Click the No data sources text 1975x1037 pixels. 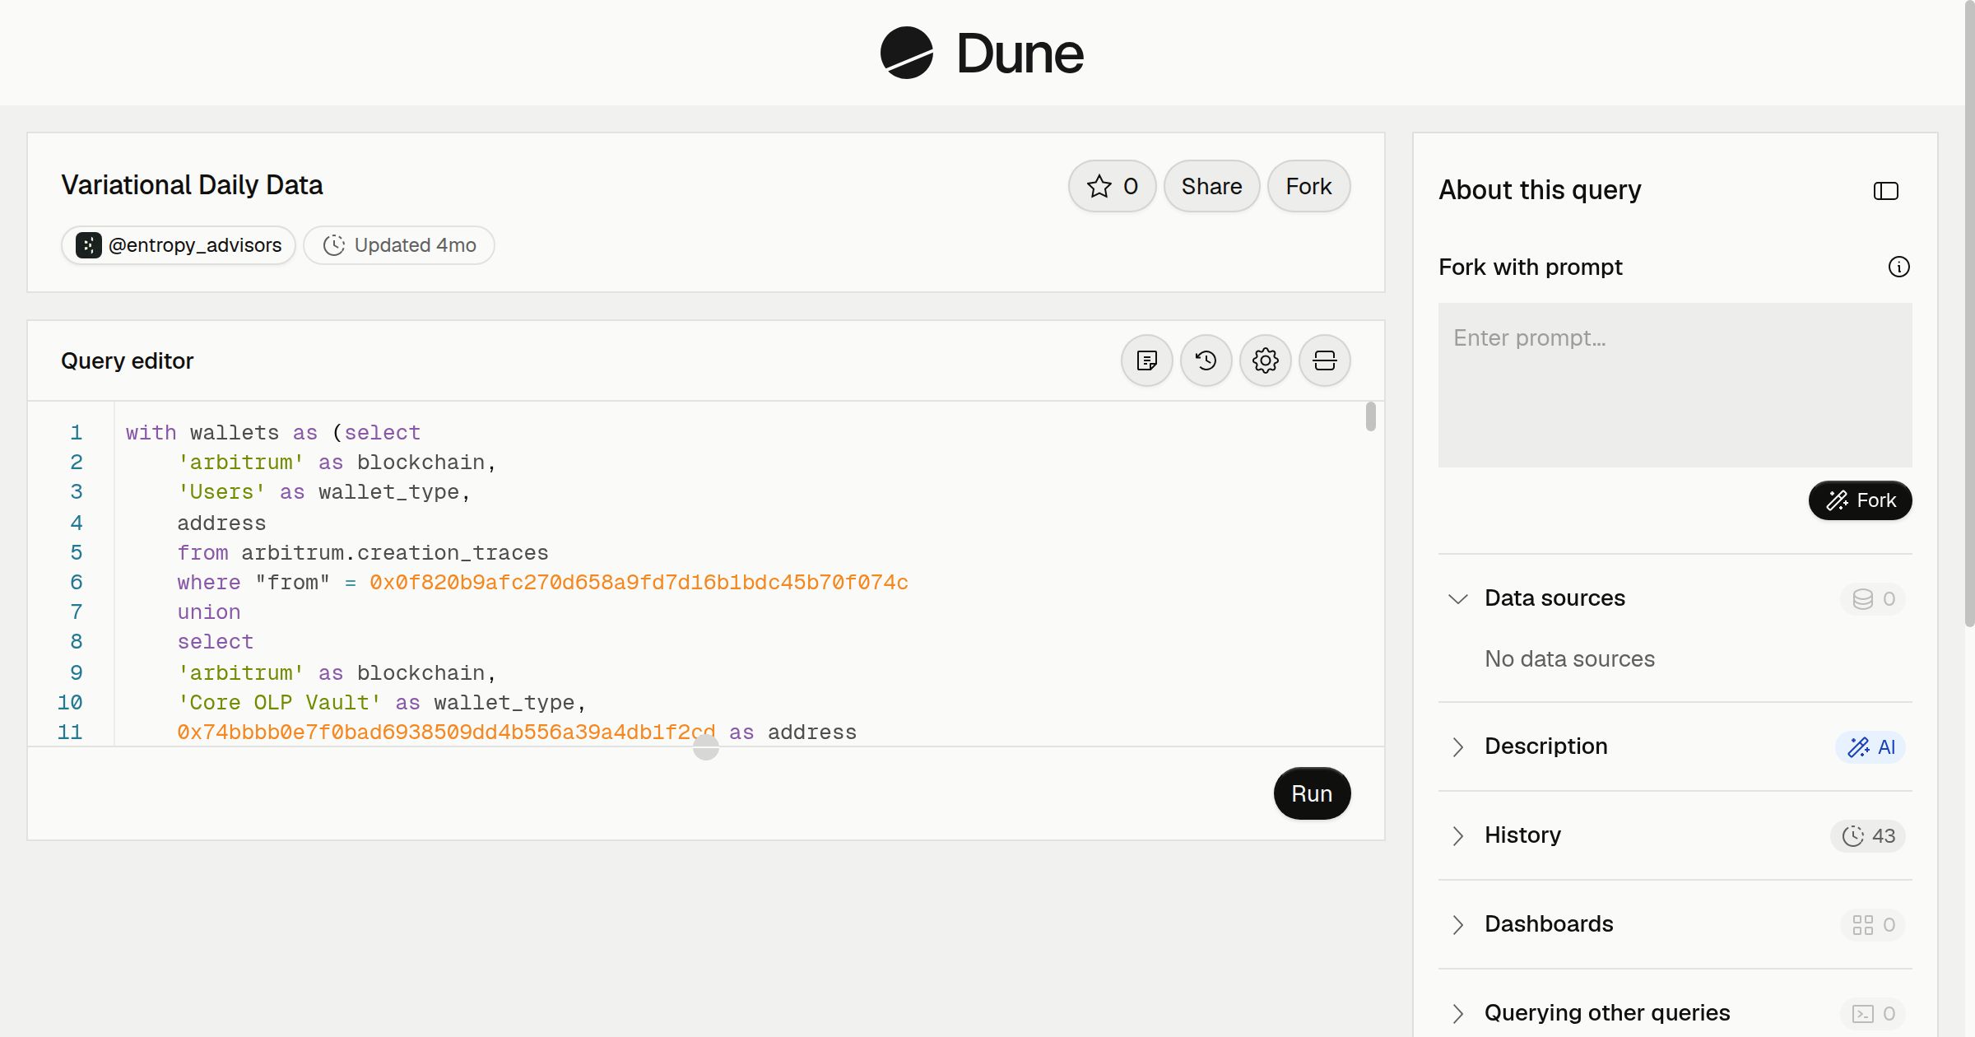(x=1569, y=659)
